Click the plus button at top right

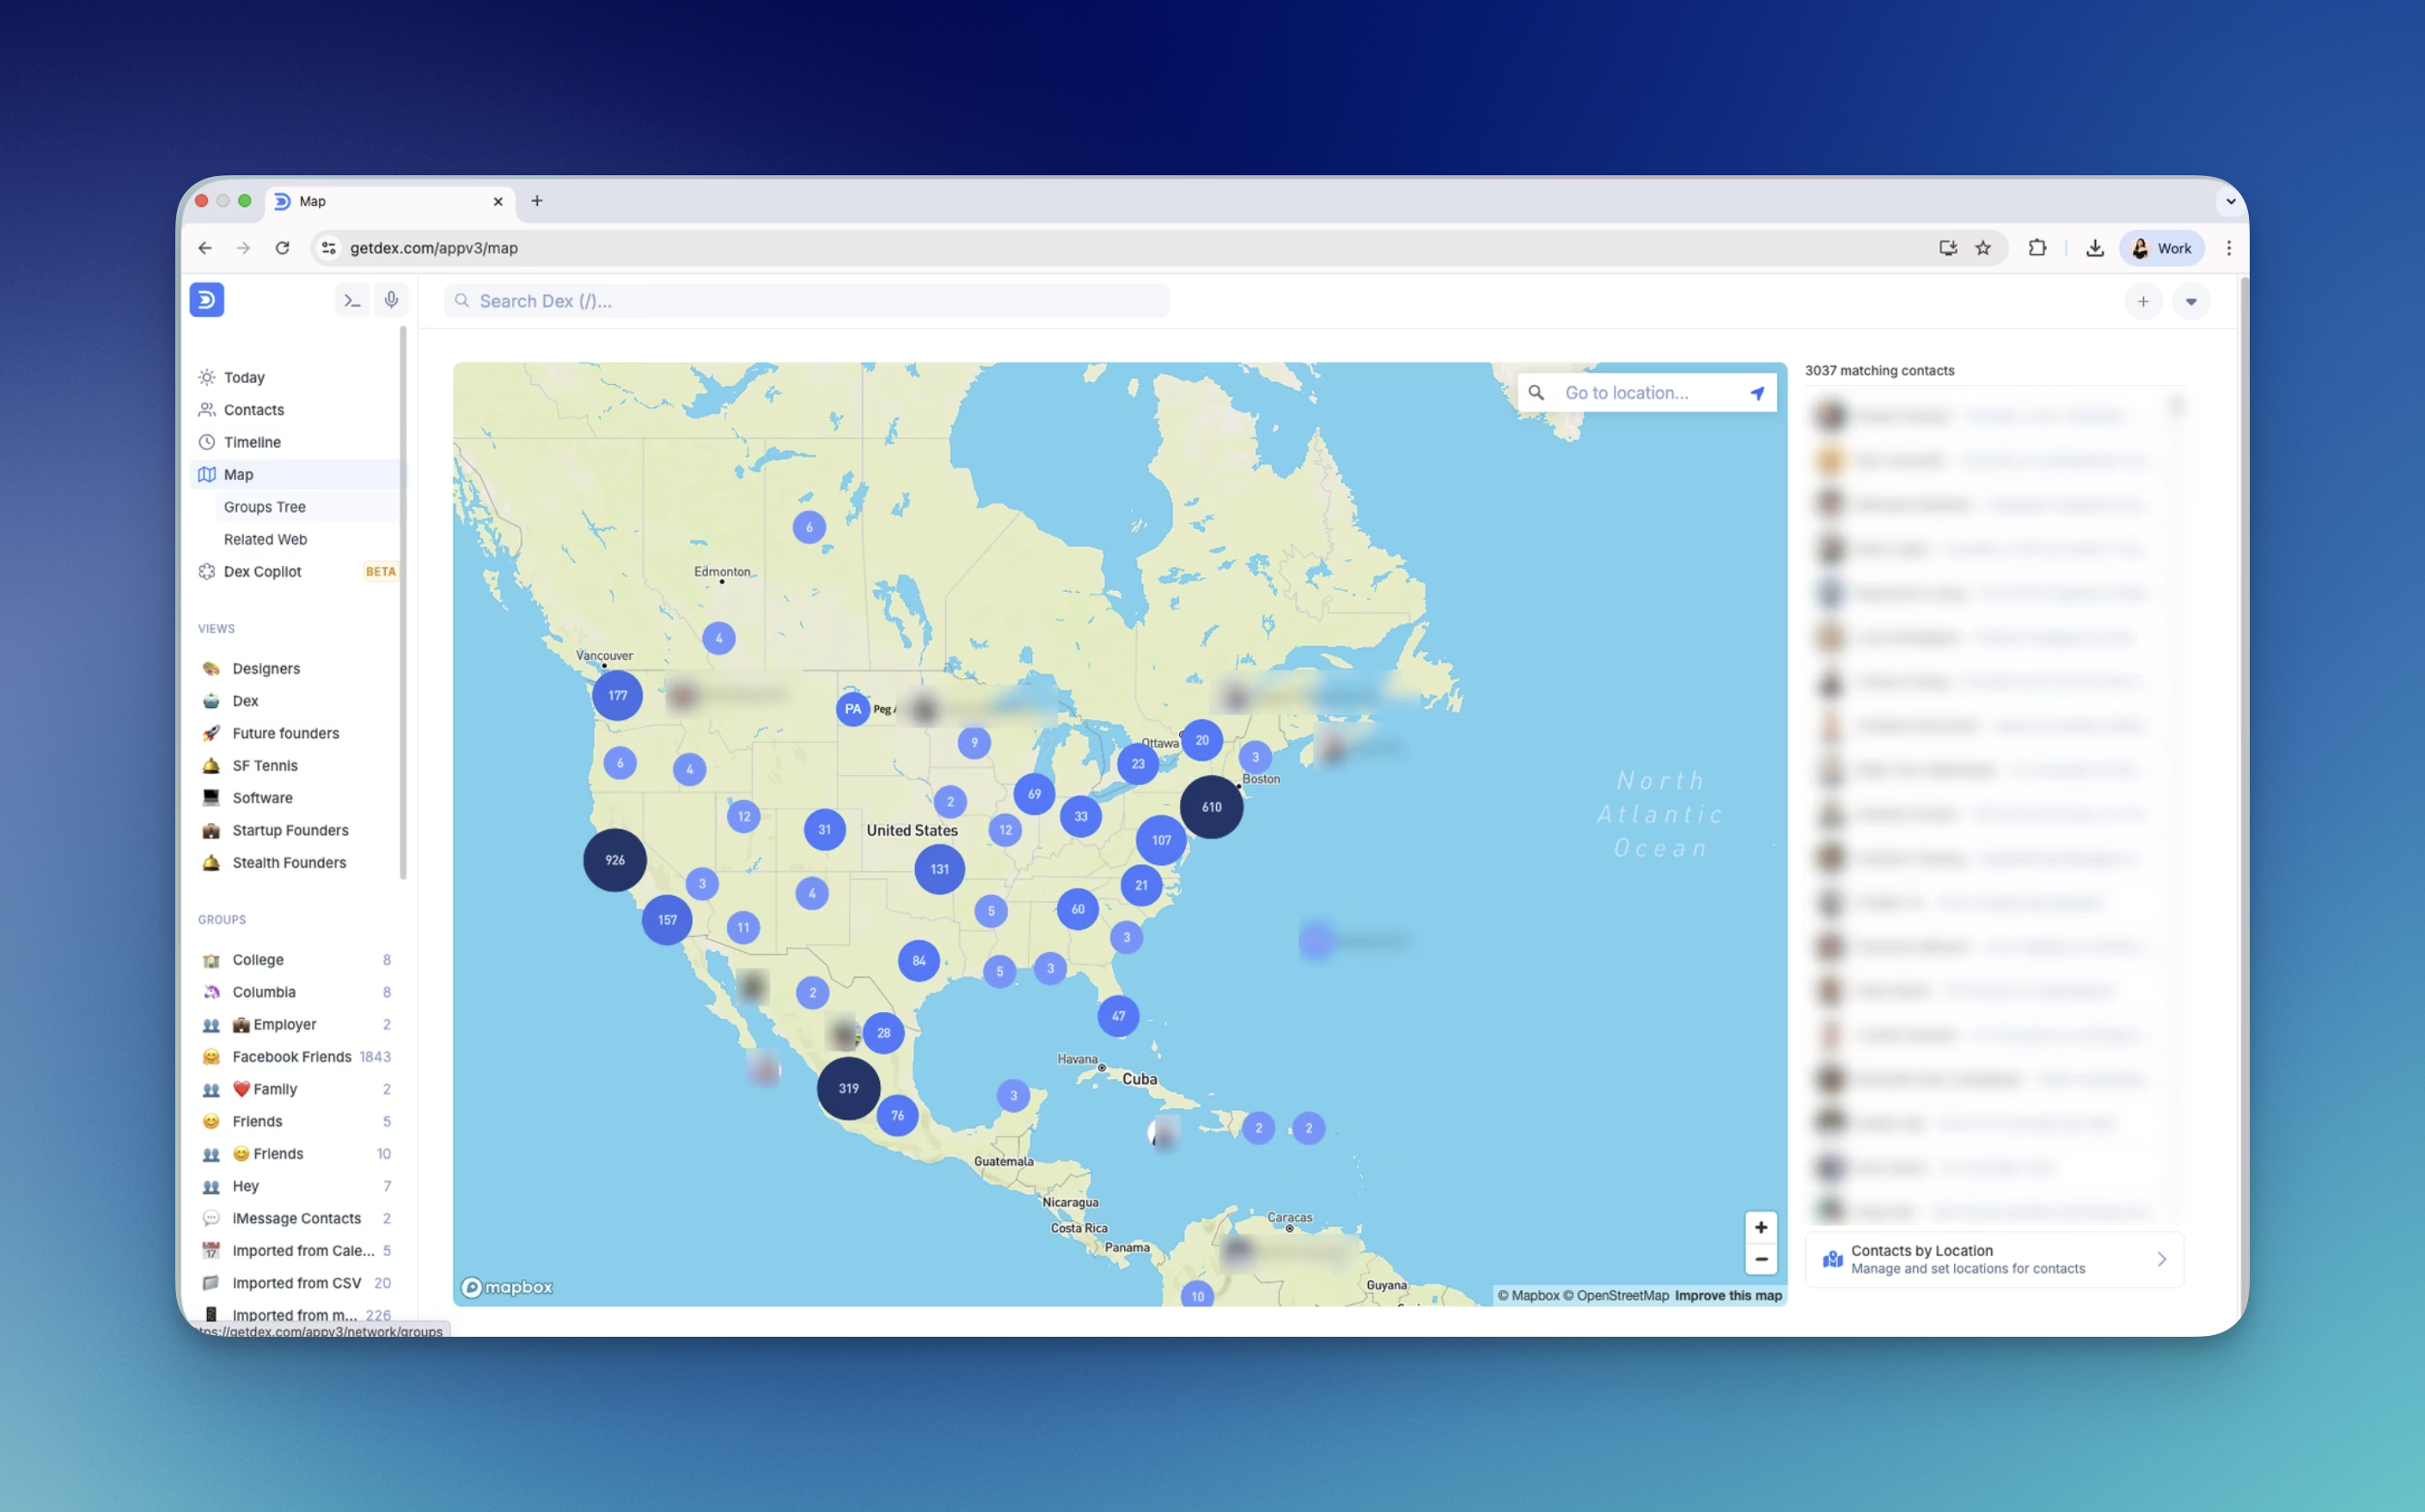tap(2143, 301)
